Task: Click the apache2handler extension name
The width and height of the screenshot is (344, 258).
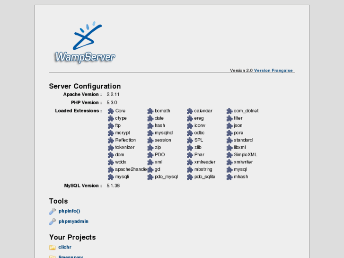Action: tap(131, 169)
